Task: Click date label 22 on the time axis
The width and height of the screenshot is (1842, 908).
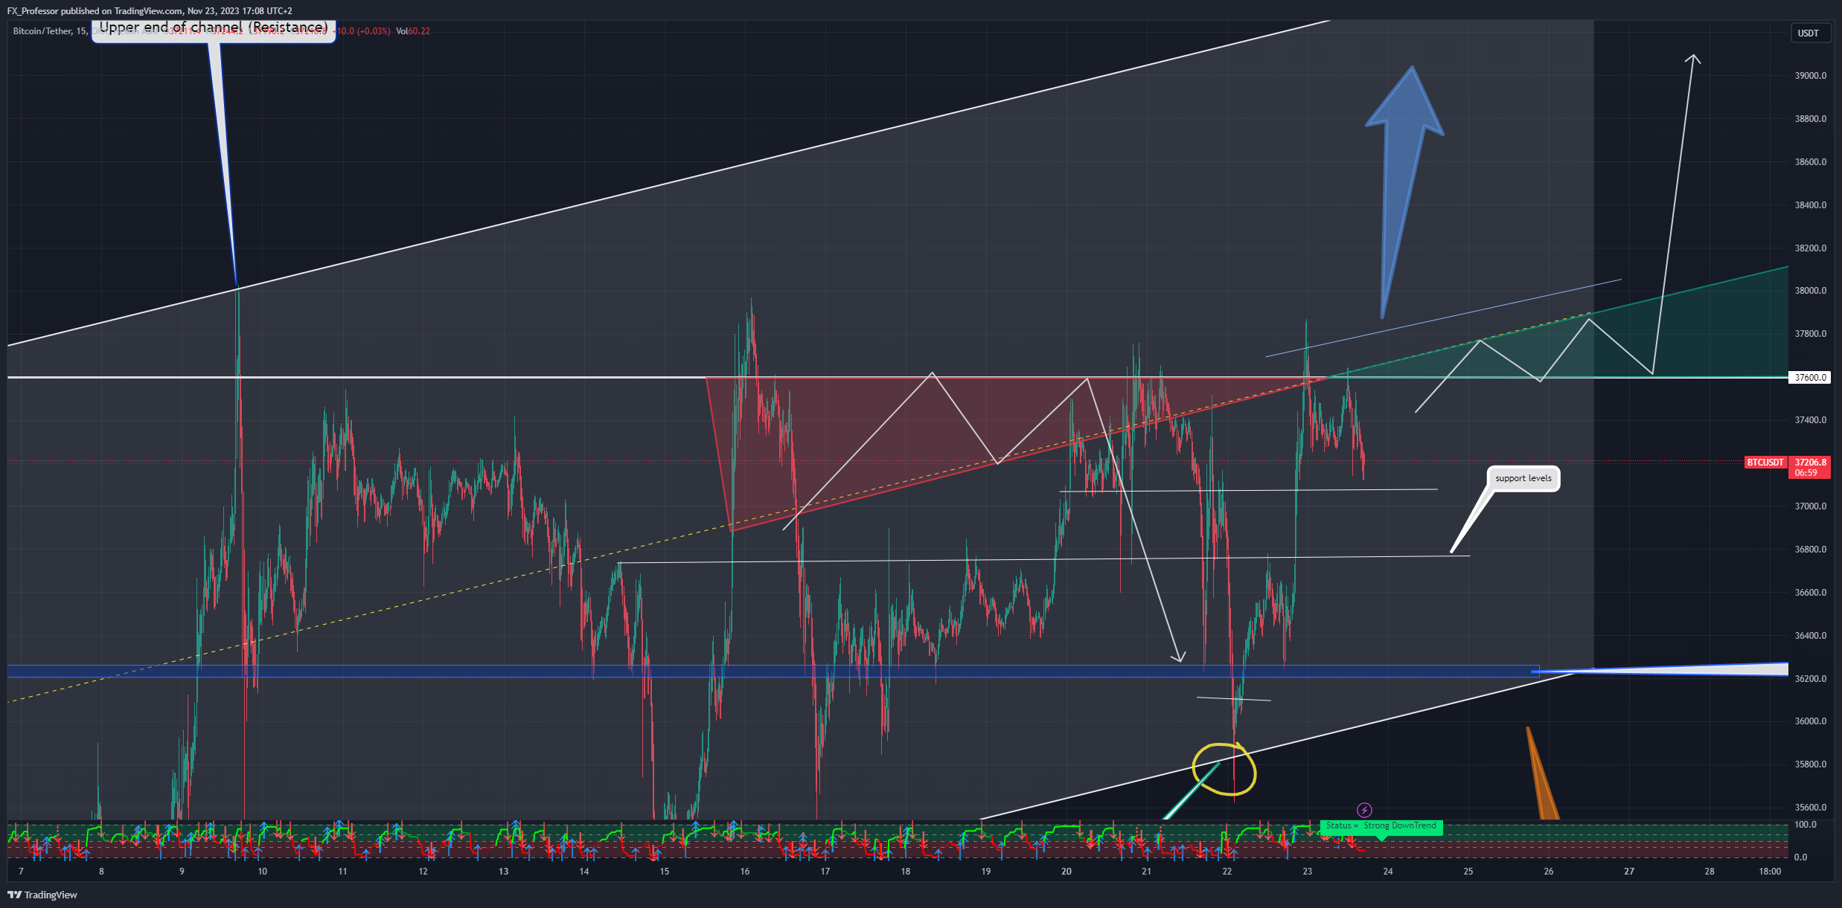Action: click(1227, 872)
